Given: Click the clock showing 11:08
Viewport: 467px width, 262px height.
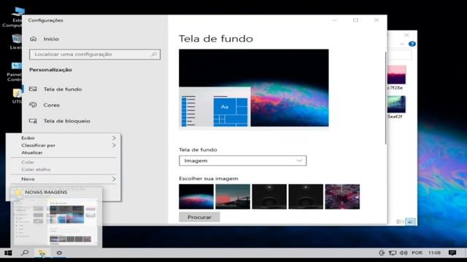Looking at the screenshot, I should point(434,253).
